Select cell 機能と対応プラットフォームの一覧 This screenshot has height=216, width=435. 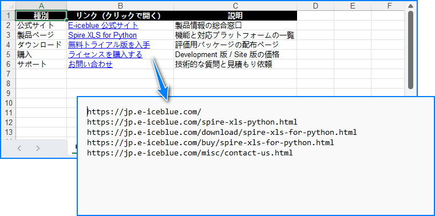(235, 35)
